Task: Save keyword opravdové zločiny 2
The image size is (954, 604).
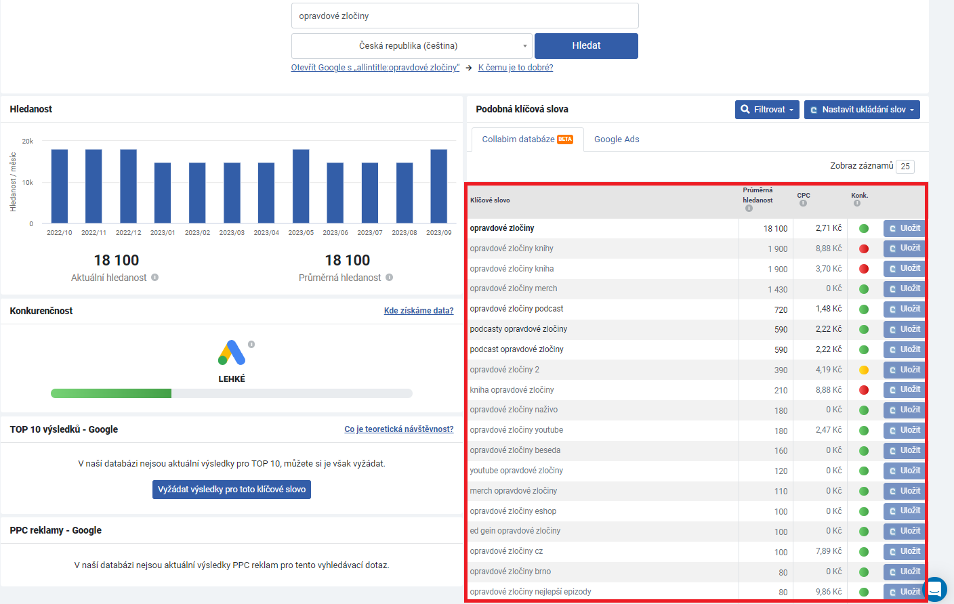Action: (904, 370)
